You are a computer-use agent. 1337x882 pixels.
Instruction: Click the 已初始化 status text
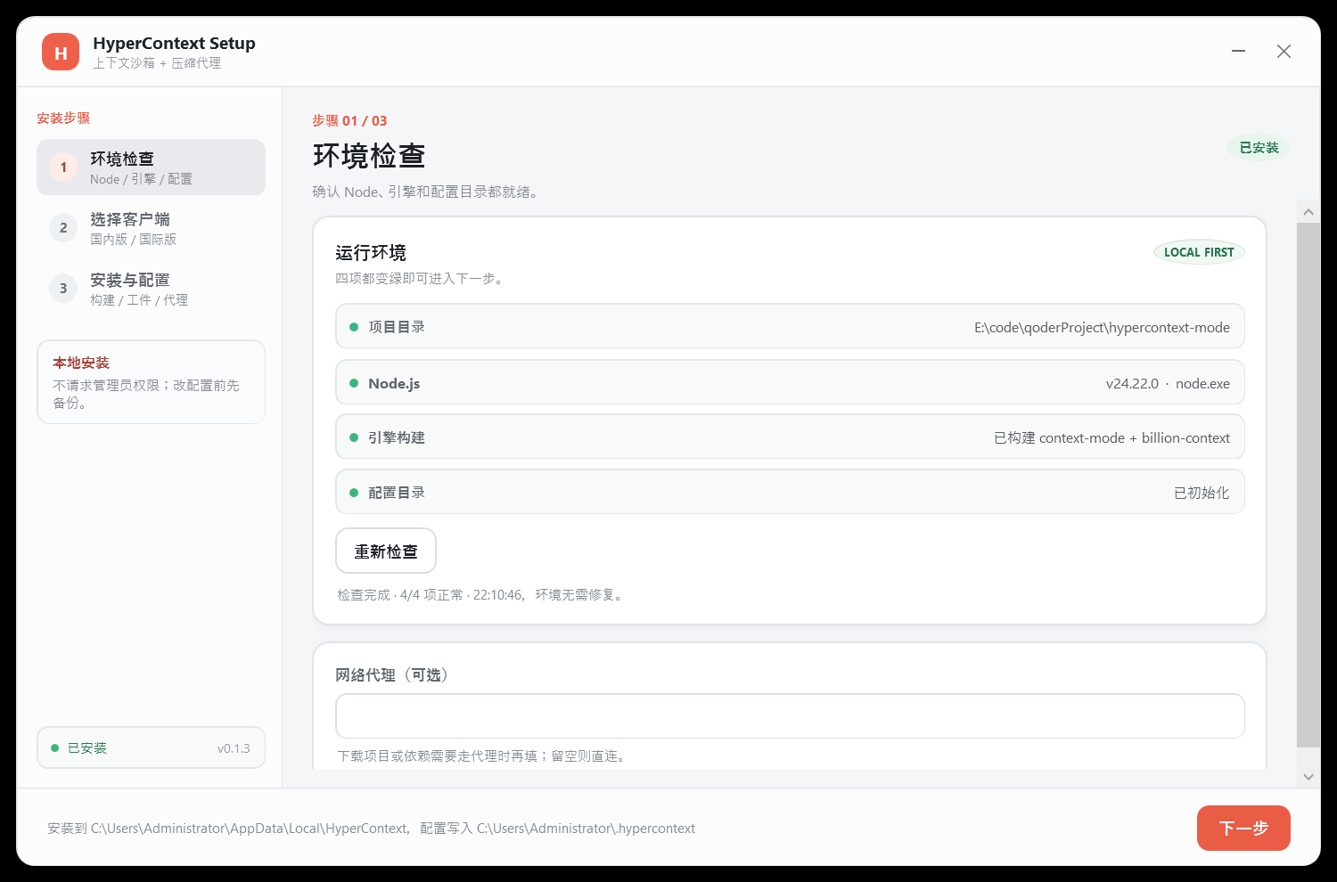tap(1202, 493)
